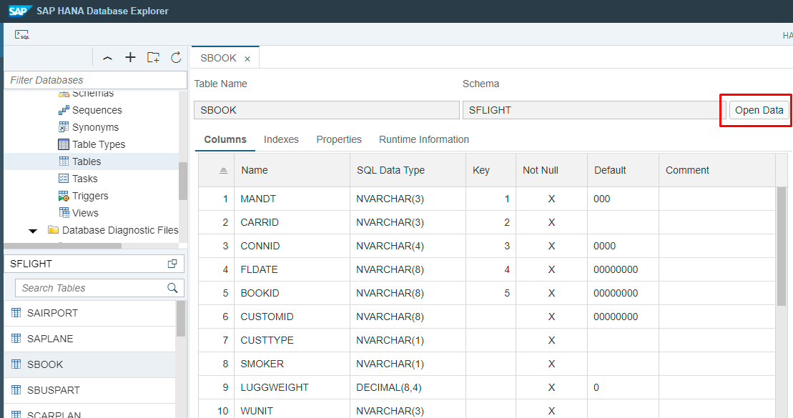793x418 pixels.
Task: Select Triggers in the catalog tree
Action: (90, 196)
